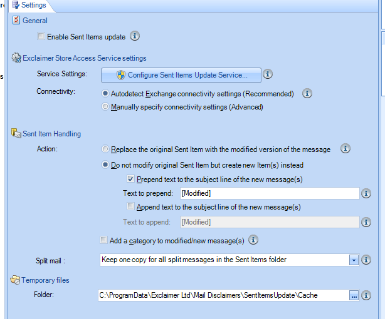Open info icon beside Text to append field
Viewport: 385px width, 319px height.
click(366, 222)
